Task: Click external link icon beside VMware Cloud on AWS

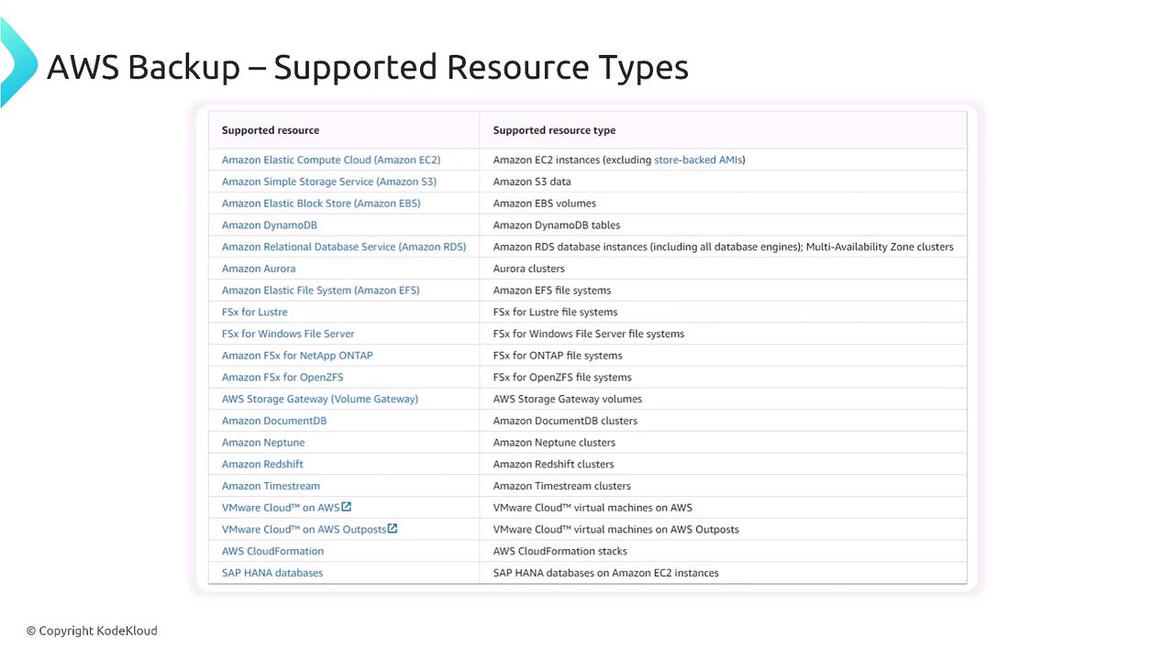Action: pos(347,507)
